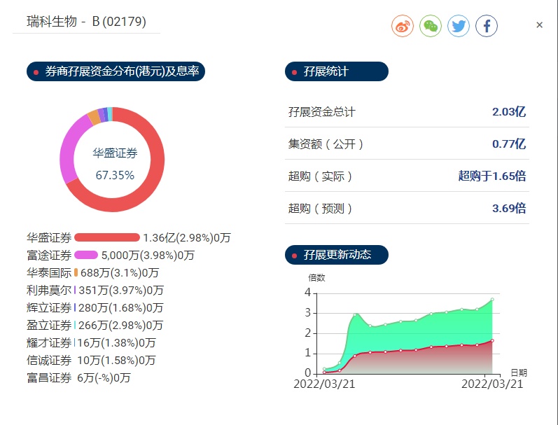Viewport: 558px width, 425px height.
Task: Click the 集资额（公开） label
Action: (x=328, y=144)
